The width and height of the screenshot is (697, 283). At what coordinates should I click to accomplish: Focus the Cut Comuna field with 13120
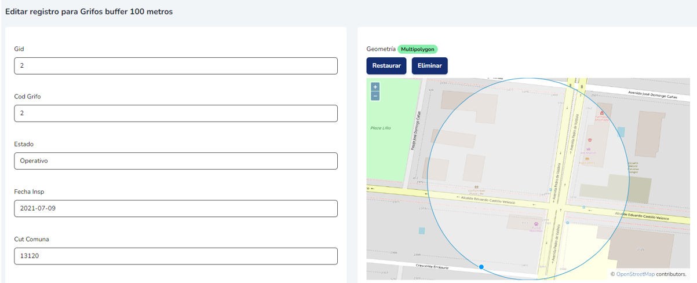coord(176,256)
